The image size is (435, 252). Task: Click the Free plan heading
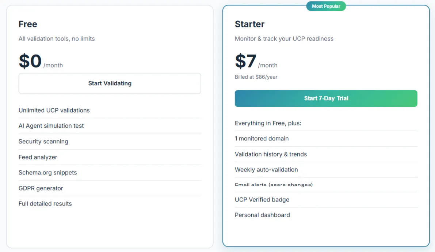coord(28,24)
